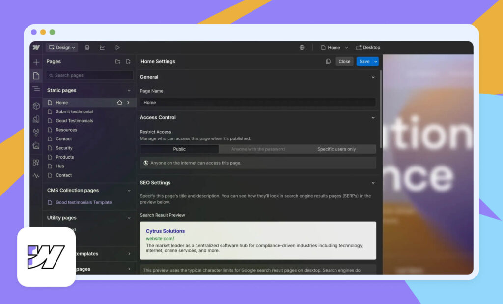
Task: Select Public access option
Action: [x=179, y=149]
